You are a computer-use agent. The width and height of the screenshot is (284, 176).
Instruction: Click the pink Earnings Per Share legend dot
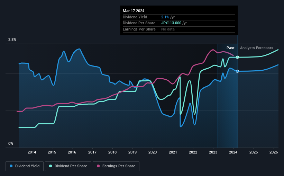pos(98,166)
